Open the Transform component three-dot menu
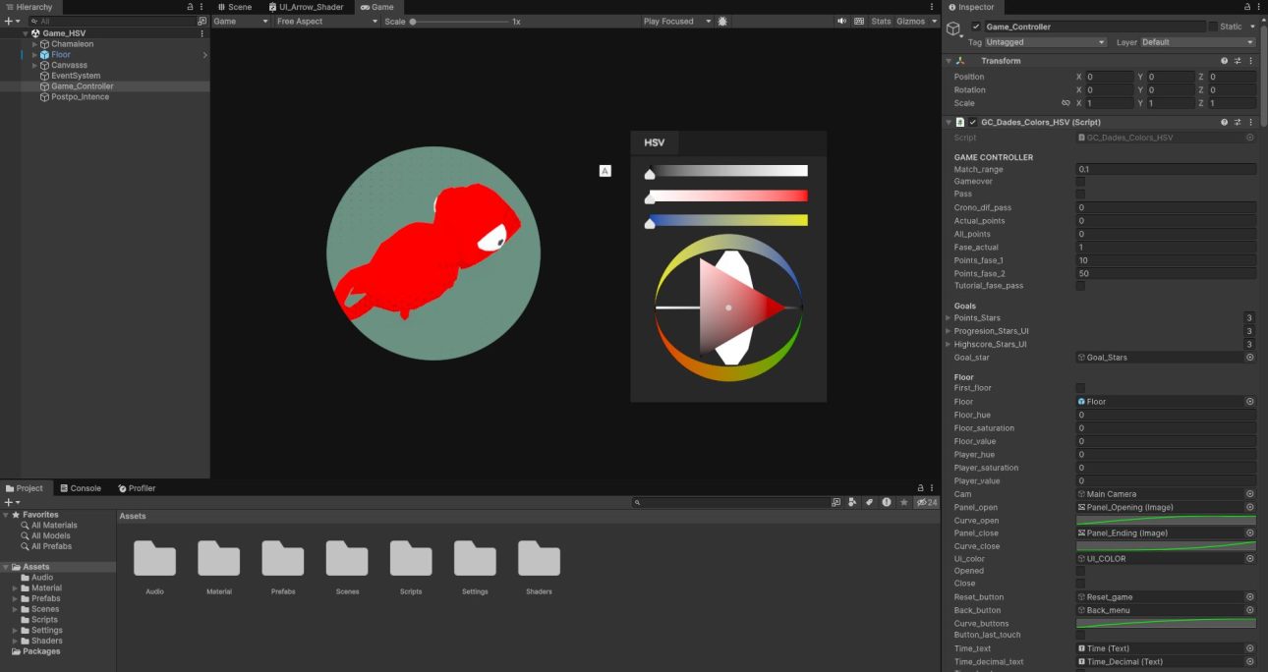This screenshot has height=672, width=1268. click(1250, 61)
